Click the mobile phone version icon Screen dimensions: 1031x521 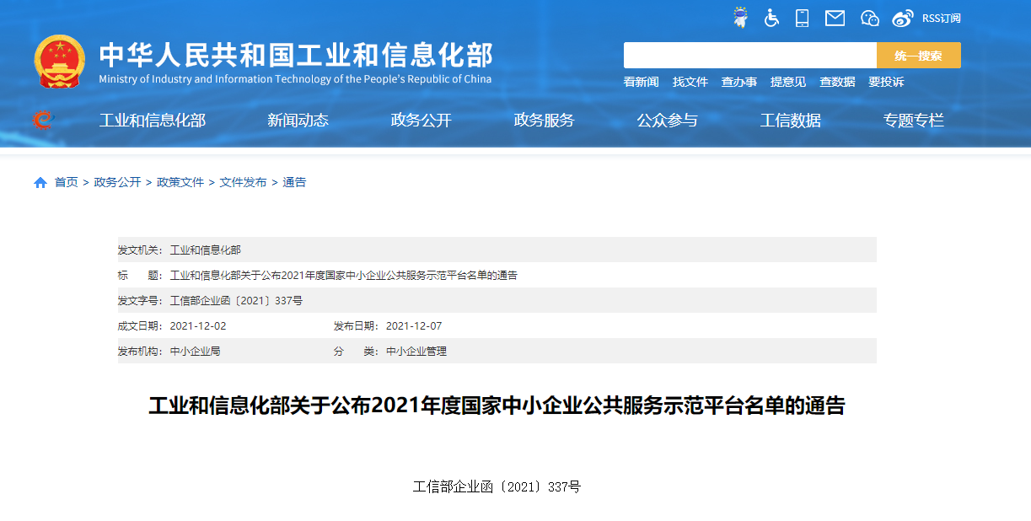(802, 18)
